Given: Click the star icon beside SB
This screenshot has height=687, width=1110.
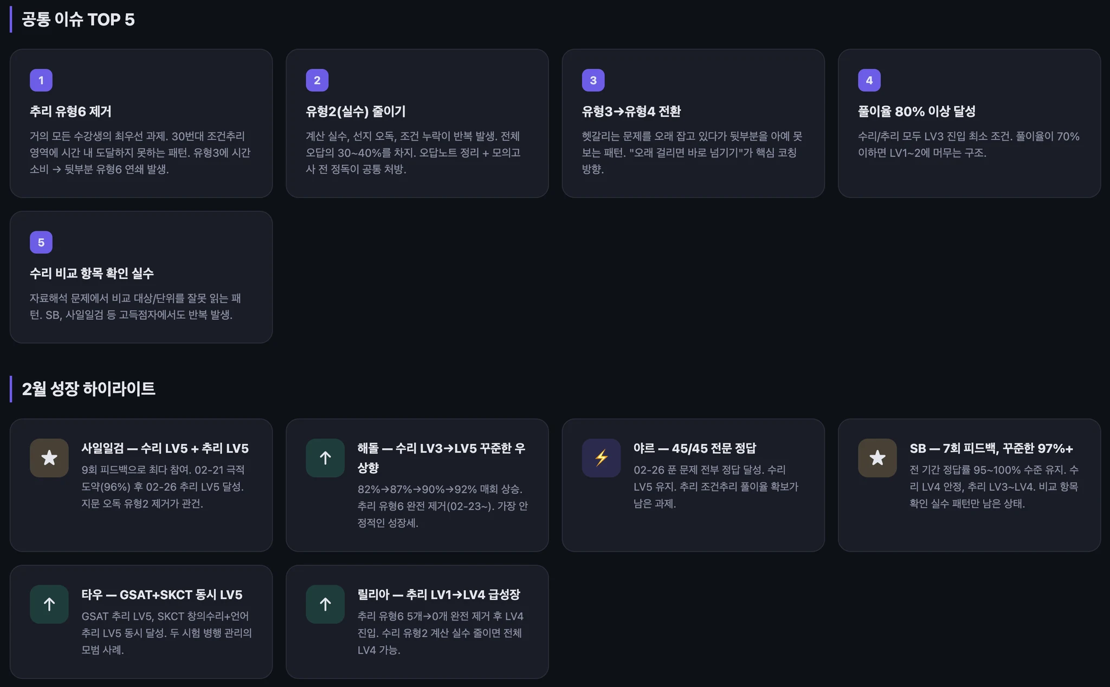Looking at the screenshot, I should point(877,458).
